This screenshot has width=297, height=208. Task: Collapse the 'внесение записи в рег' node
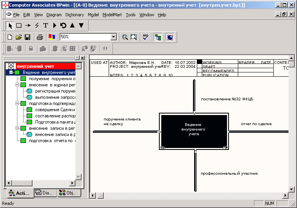(x=17, y=128)
